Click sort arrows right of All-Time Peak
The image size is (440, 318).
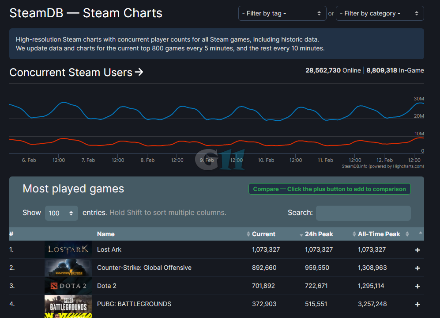pyautogui.click(x=407, y=234)
